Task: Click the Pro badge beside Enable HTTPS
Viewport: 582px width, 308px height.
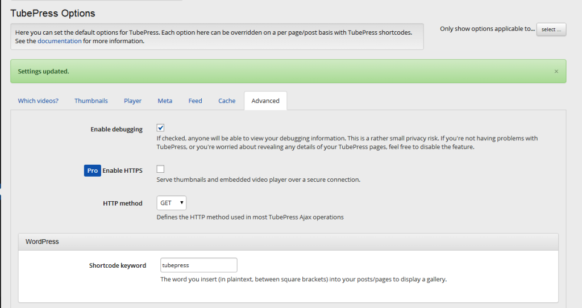Action: (93, 170)
